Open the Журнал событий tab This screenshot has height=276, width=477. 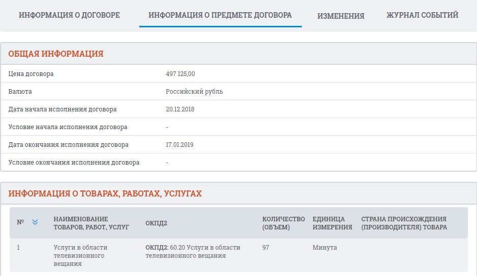coord(422,15)
